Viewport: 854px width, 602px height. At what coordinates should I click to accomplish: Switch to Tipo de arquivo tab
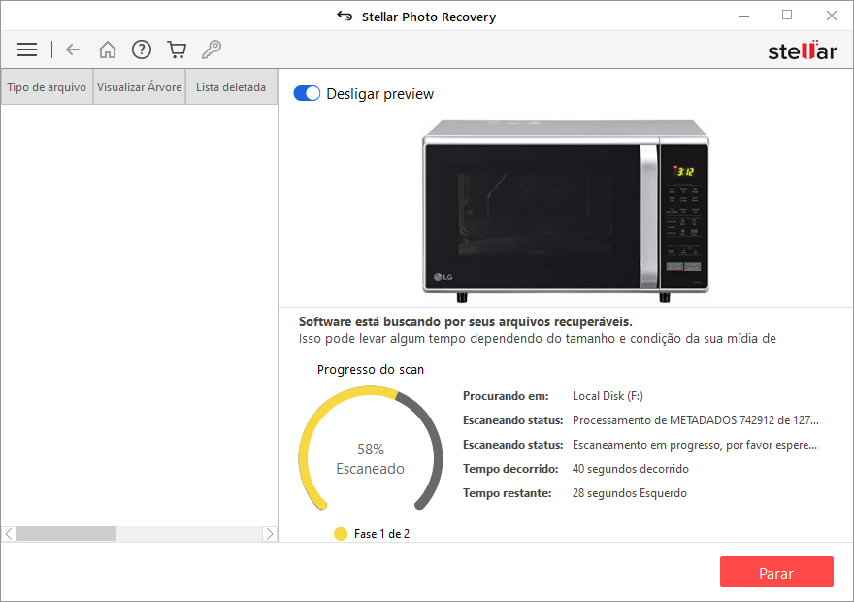pos(47,87)
